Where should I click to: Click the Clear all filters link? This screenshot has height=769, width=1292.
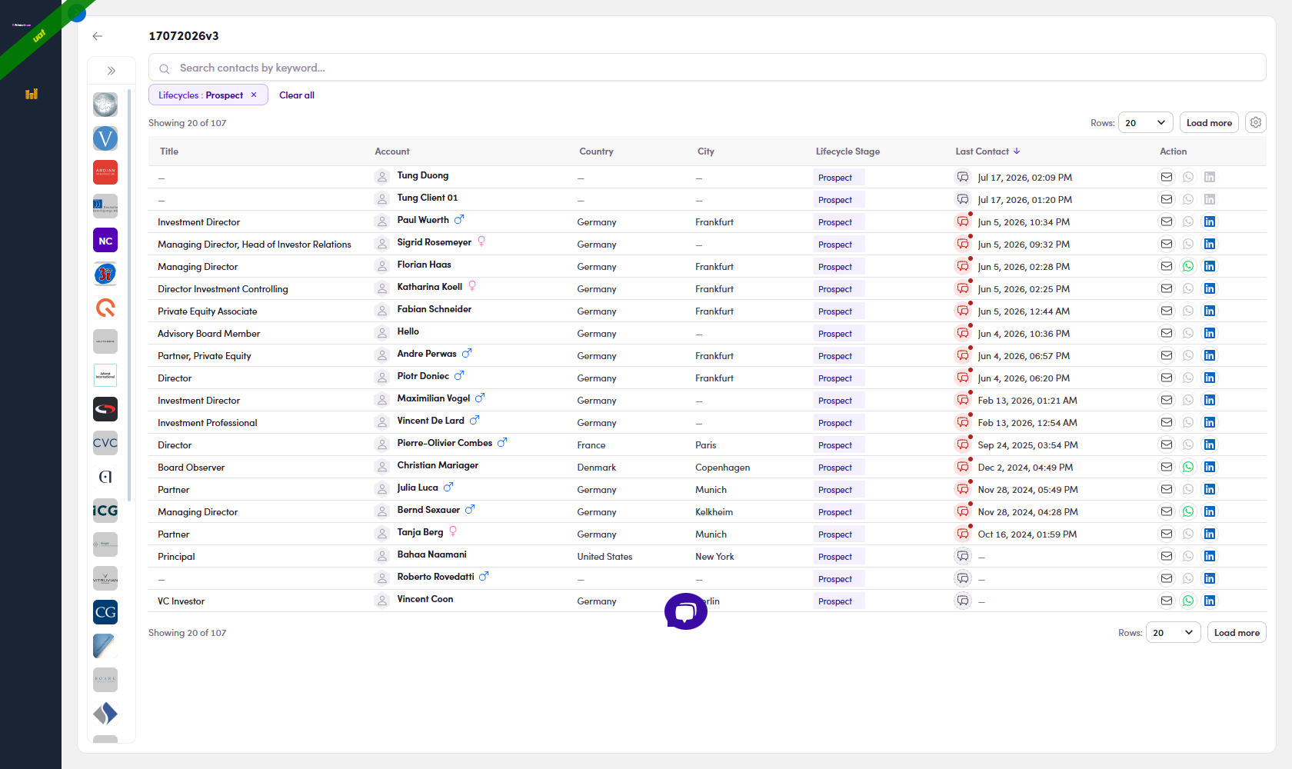coord(297,95)
